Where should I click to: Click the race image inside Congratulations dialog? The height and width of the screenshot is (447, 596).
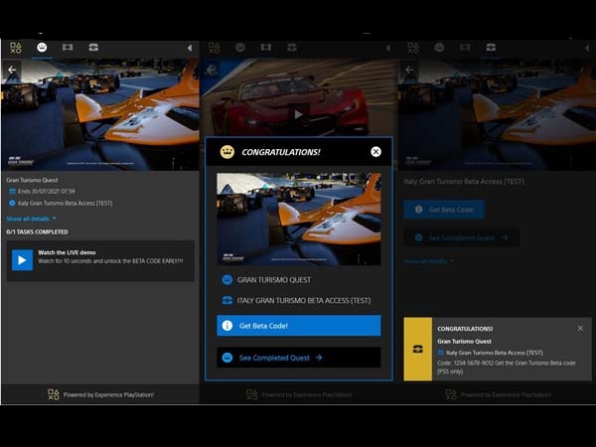click(299, 219)
